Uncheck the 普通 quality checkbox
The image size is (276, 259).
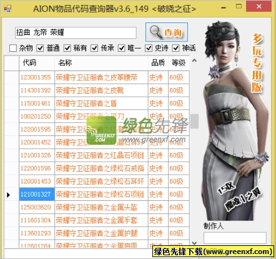click(x=40, y=48)
